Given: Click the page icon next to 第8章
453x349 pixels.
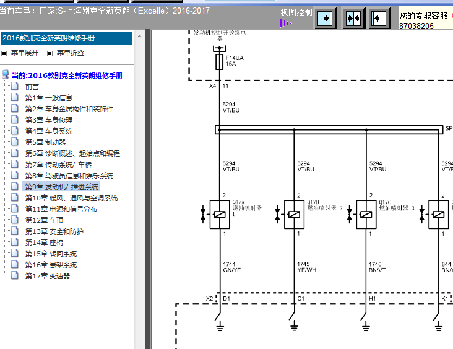Looking at the screenshot, I should [x=15, y=175].
